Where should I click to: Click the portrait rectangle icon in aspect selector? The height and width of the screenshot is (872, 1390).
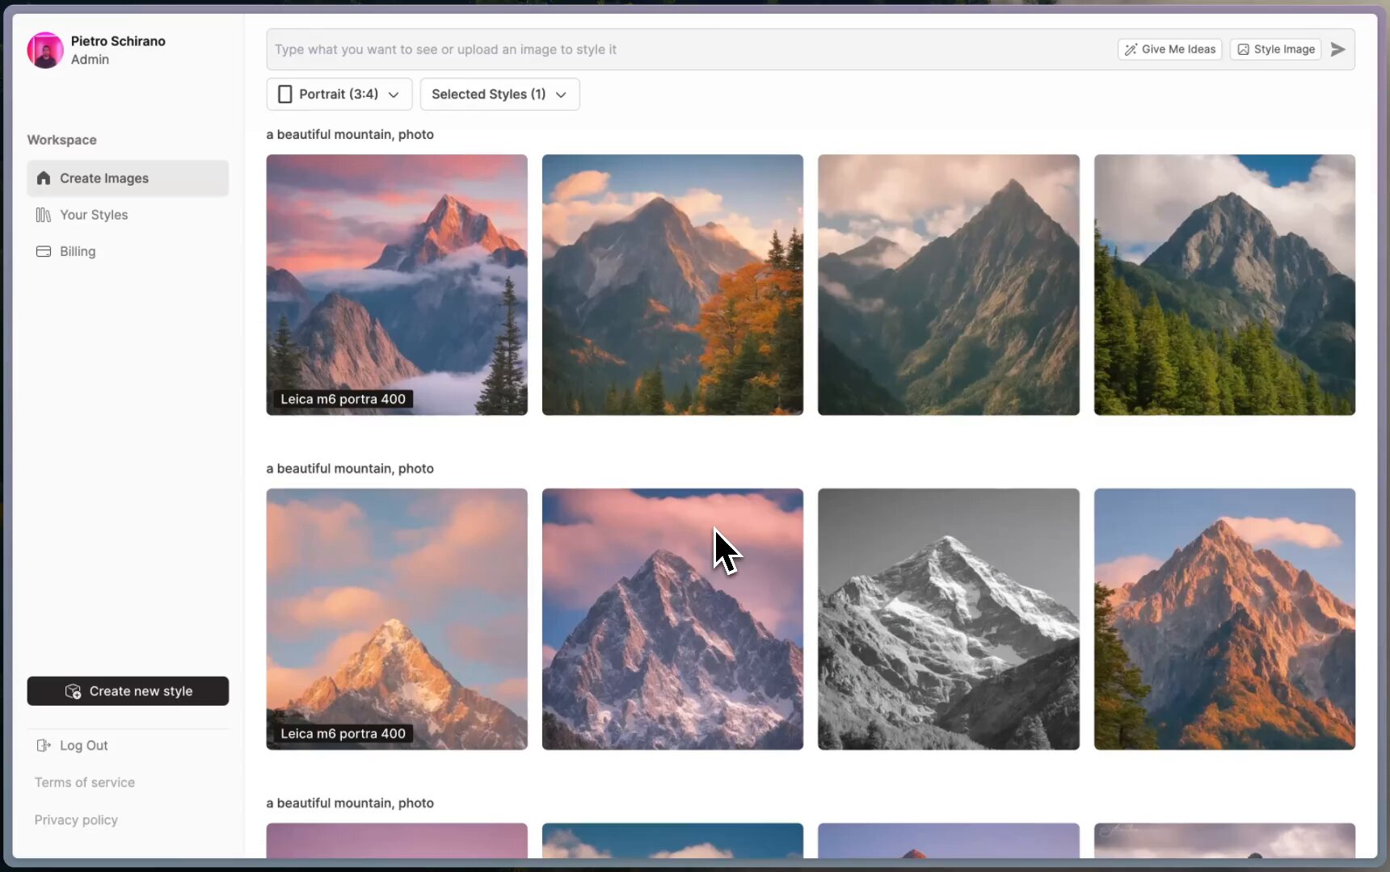tap(284, 94)
